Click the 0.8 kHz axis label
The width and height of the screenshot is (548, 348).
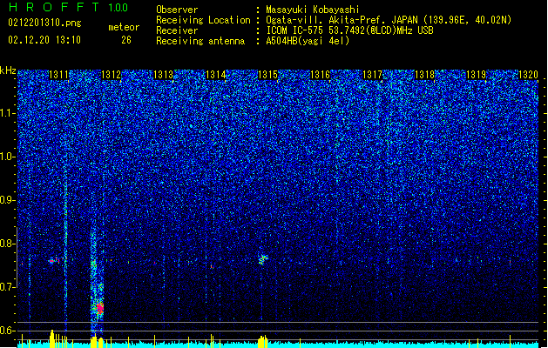click(7, 244)
